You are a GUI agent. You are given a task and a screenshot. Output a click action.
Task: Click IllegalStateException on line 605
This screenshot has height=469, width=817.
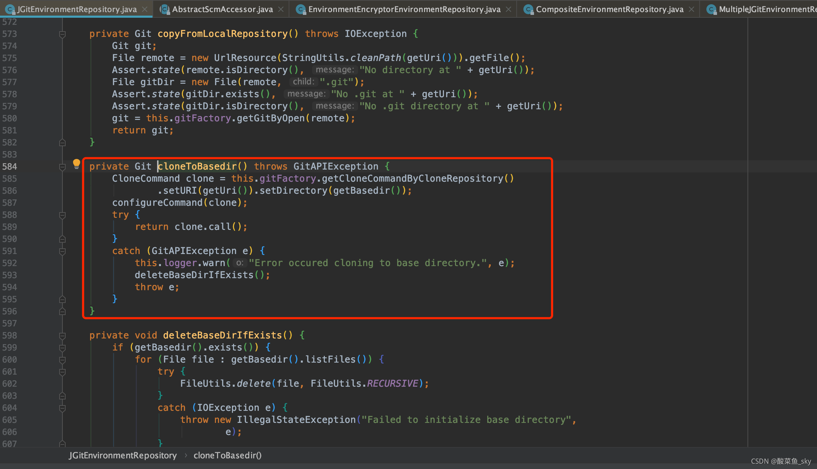(x=296, y=420)
